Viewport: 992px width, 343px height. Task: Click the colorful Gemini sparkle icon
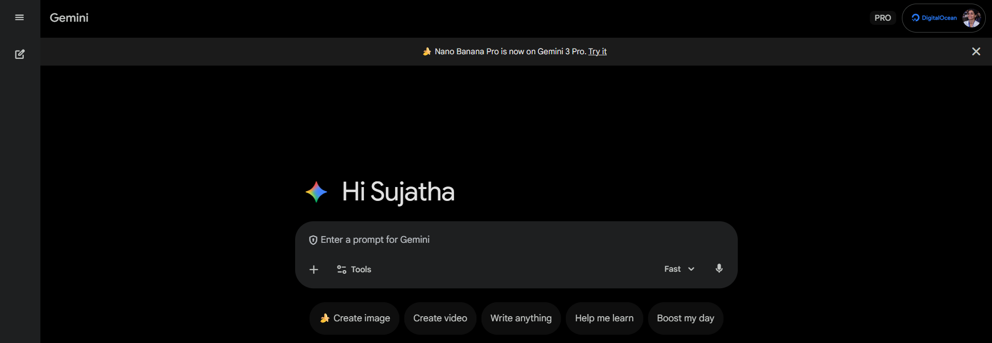coord(316,192)
